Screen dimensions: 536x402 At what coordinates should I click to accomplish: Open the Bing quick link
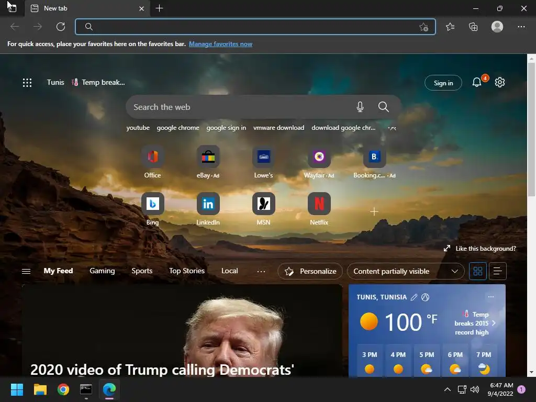coord(152,209)
